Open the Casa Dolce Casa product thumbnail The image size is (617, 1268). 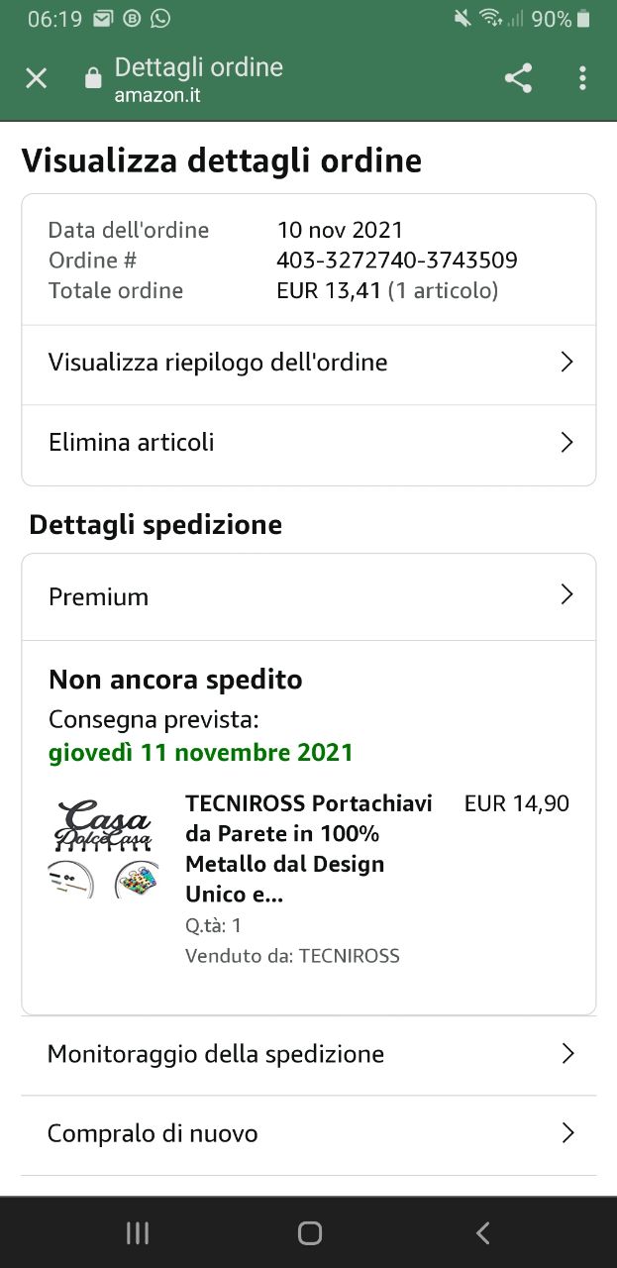tap(103, 848)
